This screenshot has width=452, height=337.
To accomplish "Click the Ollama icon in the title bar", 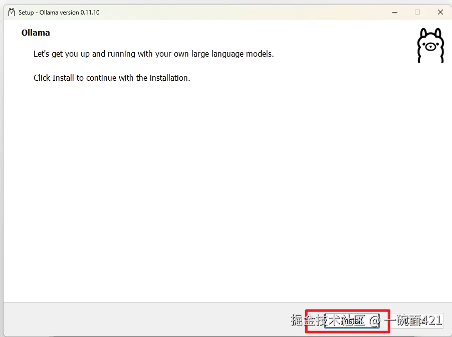I will [11, 12].
